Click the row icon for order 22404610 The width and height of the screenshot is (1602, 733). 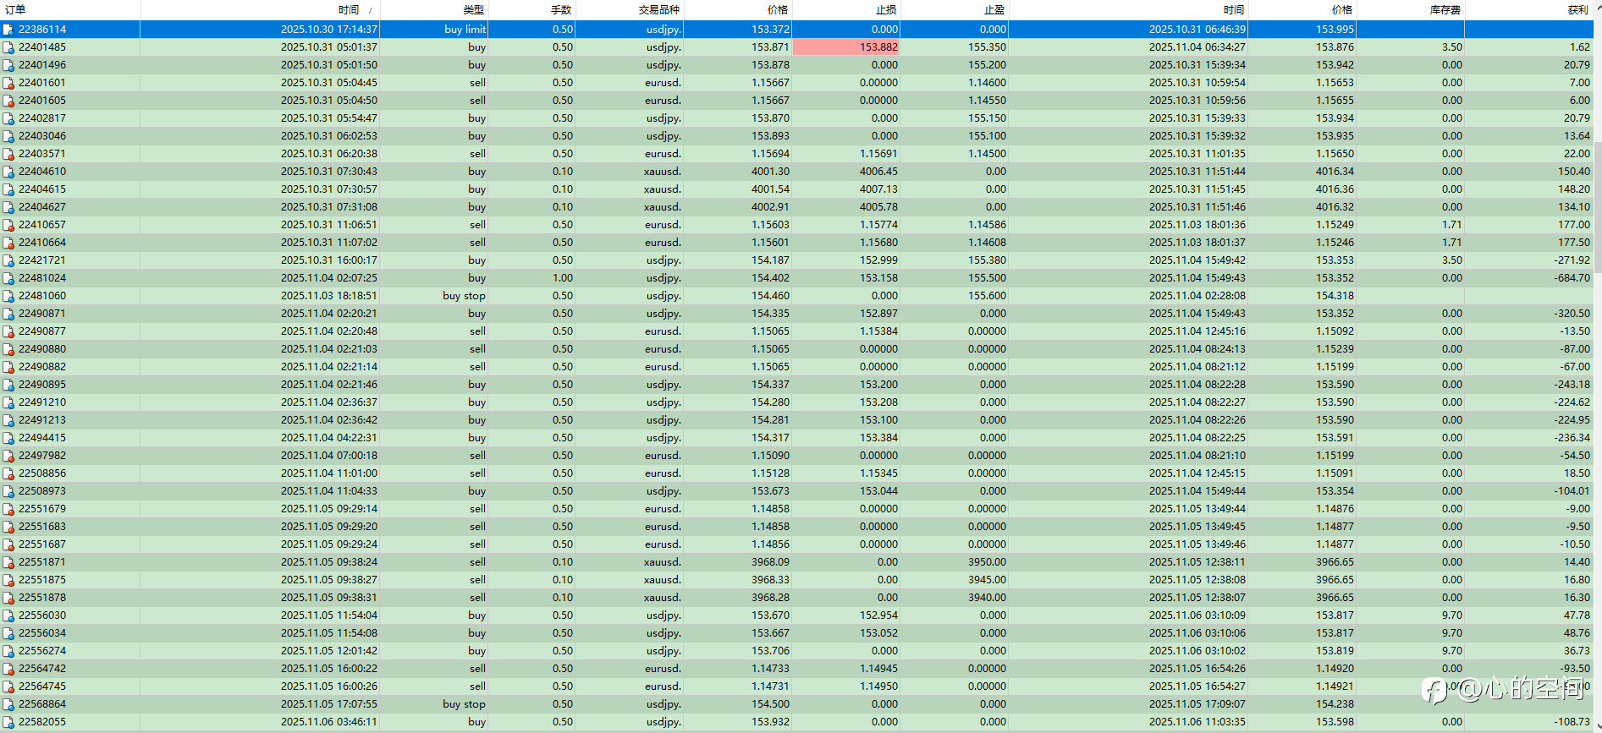coord(8,172)
